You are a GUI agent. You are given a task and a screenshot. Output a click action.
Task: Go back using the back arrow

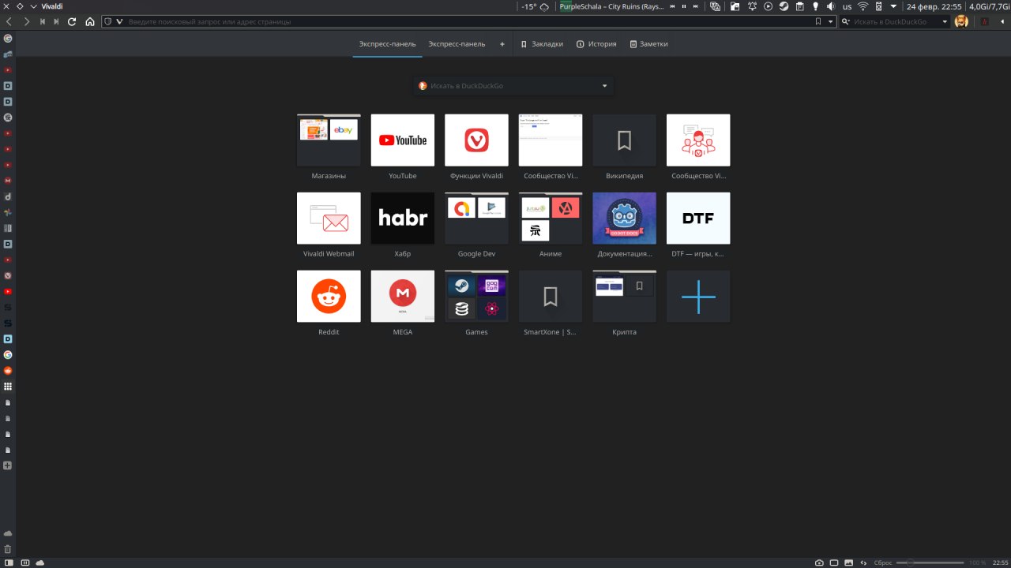[9, 21]
